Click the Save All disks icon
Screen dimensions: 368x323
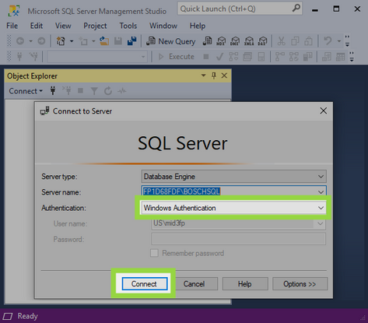pyautogui.click(x=132, y=41)
